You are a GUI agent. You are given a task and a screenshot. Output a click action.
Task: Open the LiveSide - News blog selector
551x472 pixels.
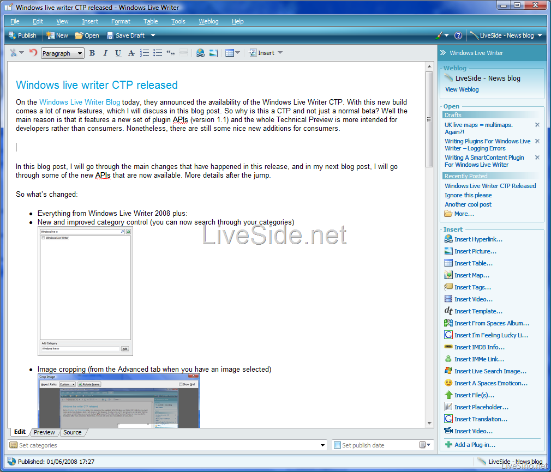tap(506, 35)
